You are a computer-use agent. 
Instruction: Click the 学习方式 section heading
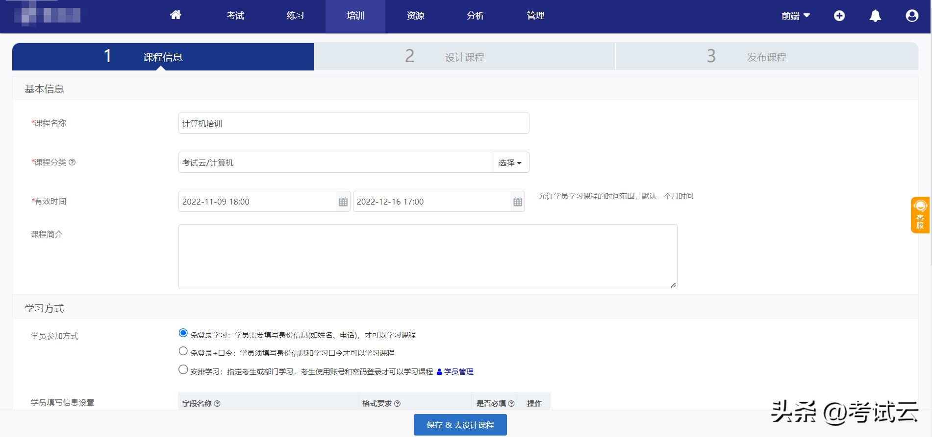click(x=44, y=308)
